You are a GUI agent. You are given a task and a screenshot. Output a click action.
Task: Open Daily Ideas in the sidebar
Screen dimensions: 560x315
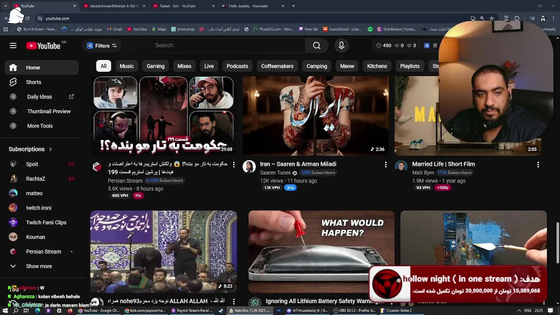point(39,97)
